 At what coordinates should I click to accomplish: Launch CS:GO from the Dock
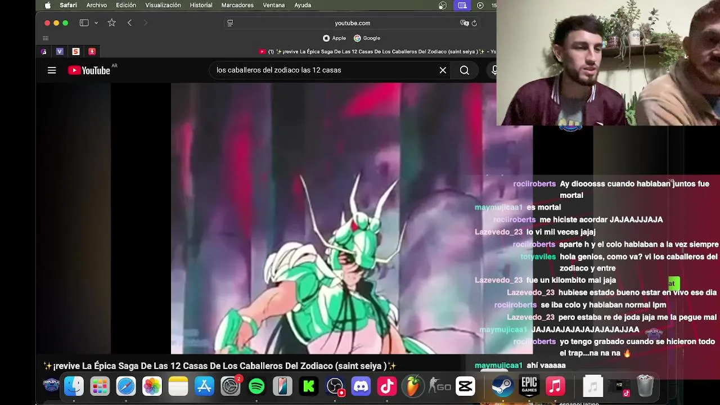tap(439, 386)
